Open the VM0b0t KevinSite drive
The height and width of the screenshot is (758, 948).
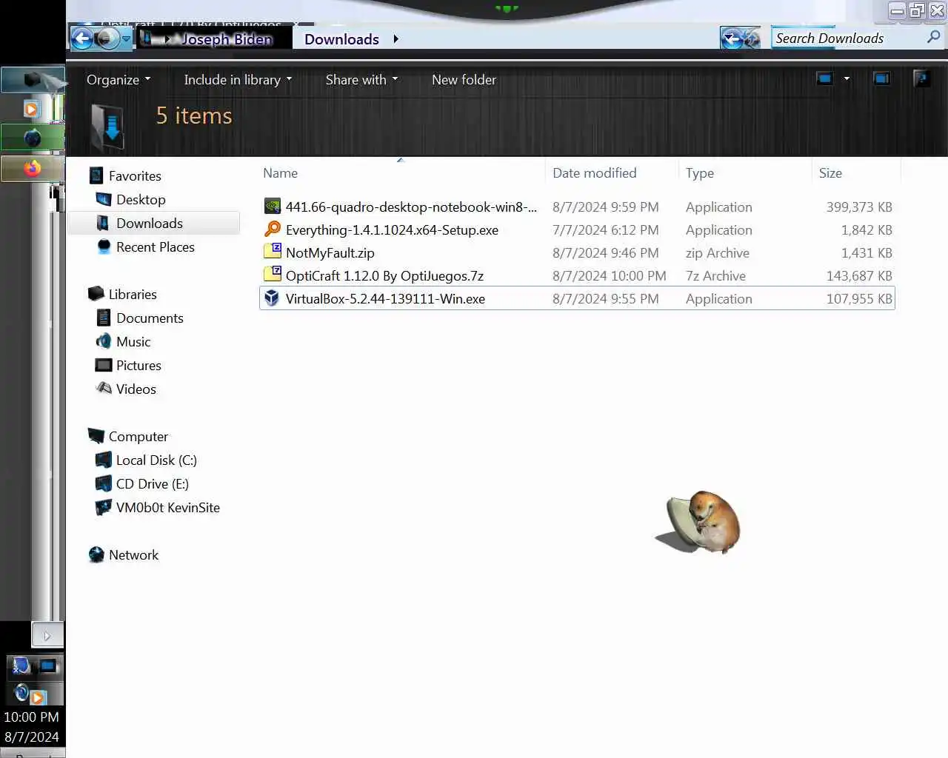pyautogui.click(x=167, y=507)
